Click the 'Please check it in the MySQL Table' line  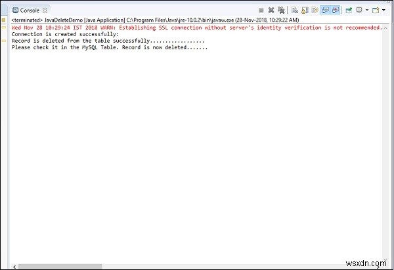(x=109, y=47)
